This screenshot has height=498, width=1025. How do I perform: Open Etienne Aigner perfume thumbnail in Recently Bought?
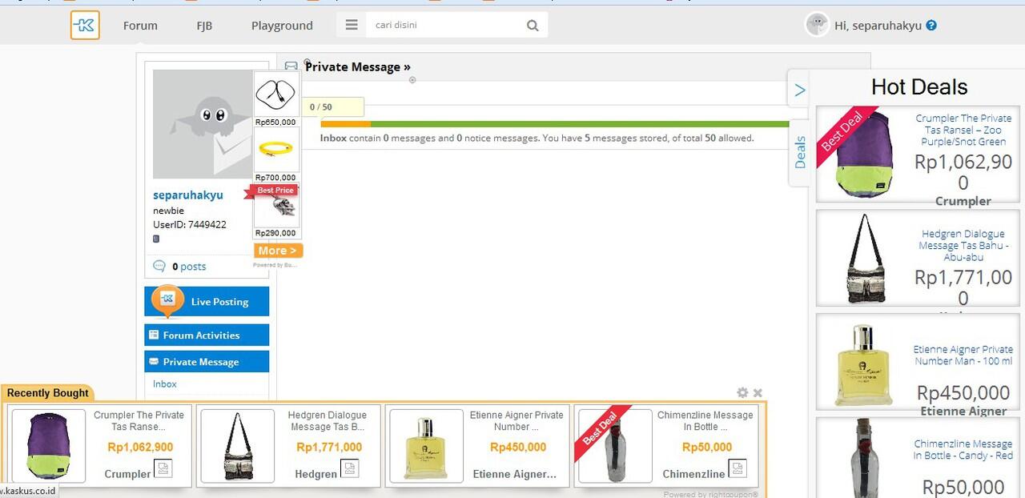pos(426,447)
